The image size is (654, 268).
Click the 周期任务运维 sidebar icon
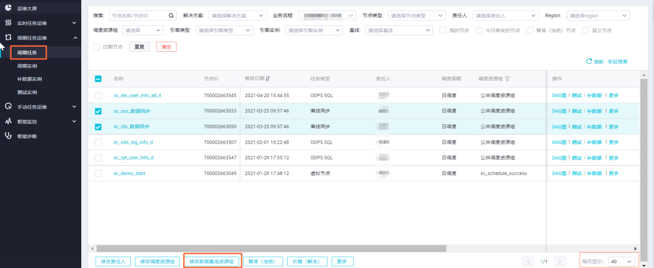click(x=8, y=38)
